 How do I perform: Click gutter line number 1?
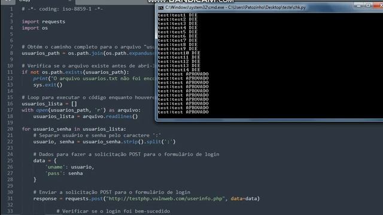coord(11,9)
